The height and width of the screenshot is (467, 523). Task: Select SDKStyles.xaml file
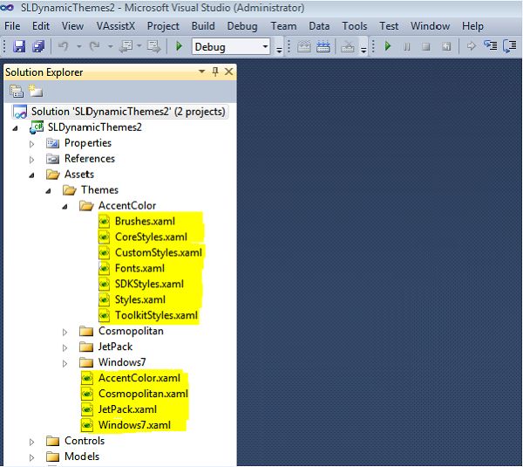click(x=149, y=284)
